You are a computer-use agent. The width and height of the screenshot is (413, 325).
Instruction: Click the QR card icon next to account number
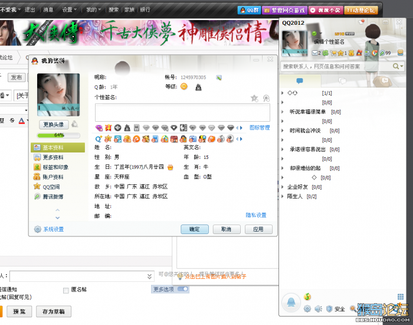coord(219,77)
